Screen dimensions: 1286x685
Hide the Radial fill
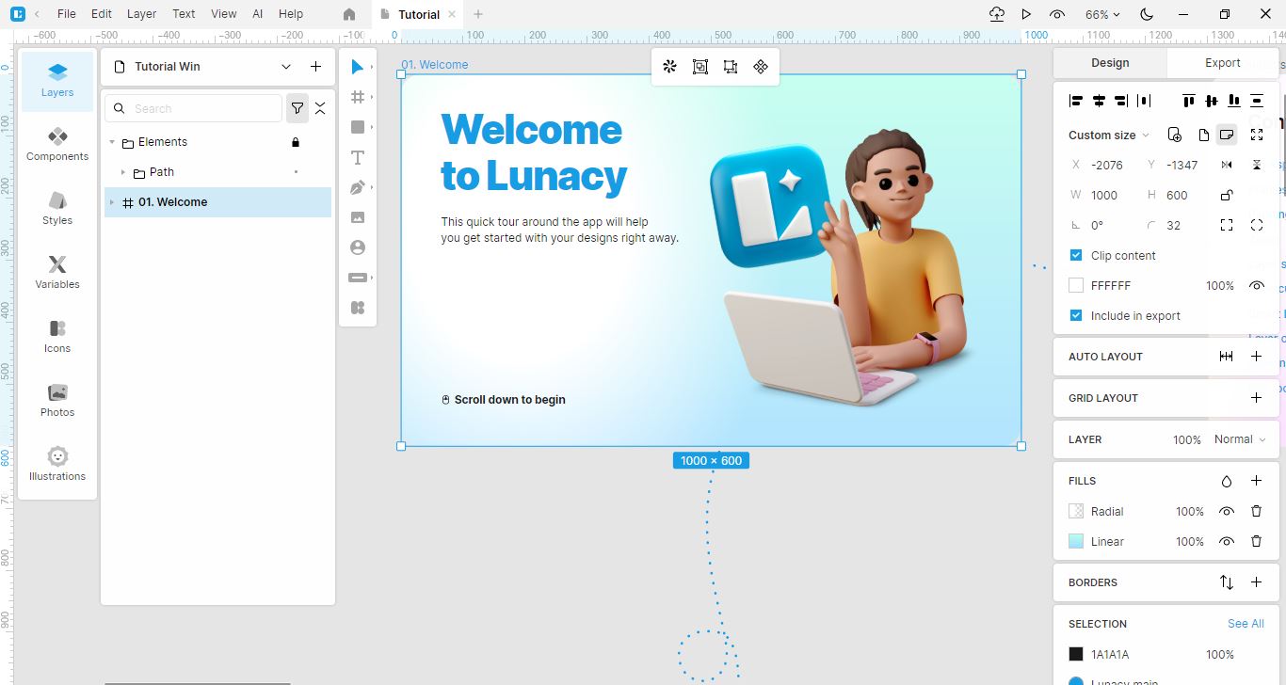pos(1227,511)
